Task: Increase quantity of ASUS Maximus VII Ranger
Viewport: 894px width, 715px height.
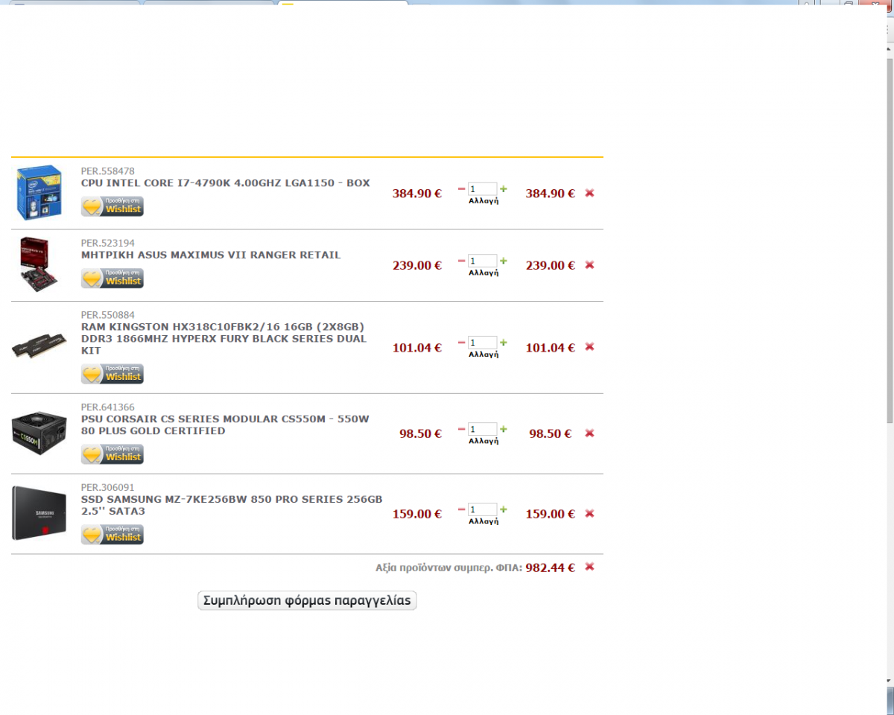Action: 504,261
